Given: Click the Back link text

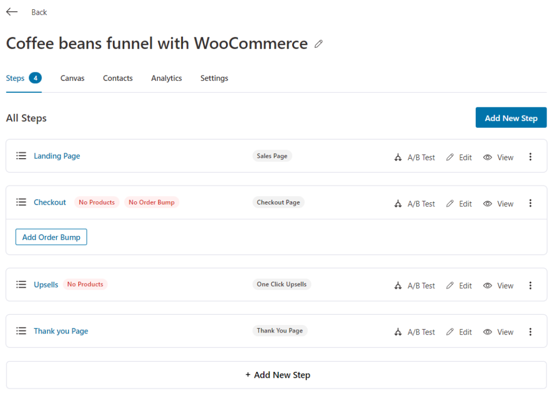Looking at the screenshot, I should pos(39,12).
